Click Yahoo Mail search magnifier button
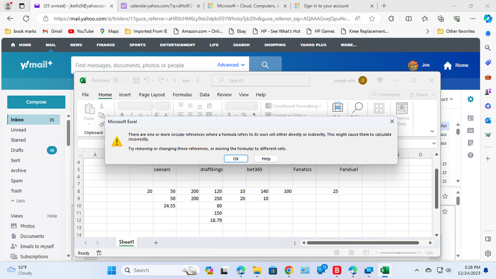This screenshot has width=496, height=279. click(x=265, y=65)
